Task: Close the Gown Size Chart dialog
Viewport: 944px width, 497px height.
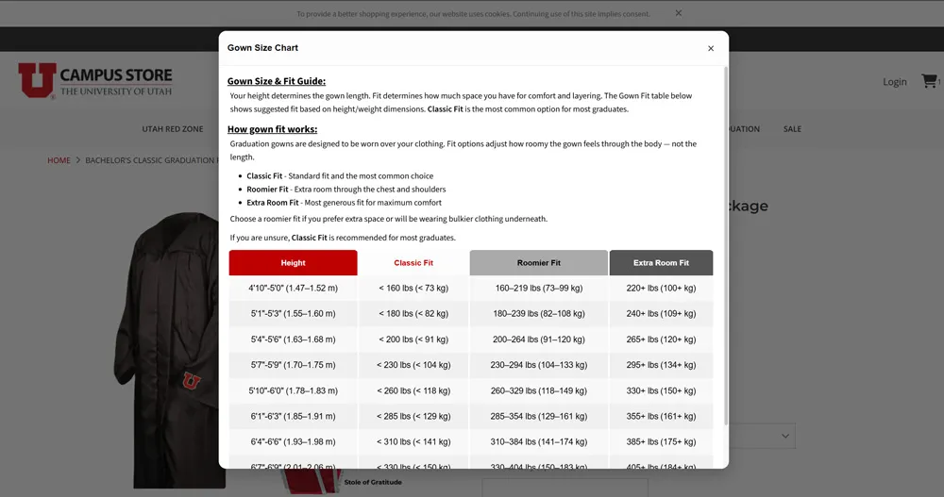Action: (711, 49)
